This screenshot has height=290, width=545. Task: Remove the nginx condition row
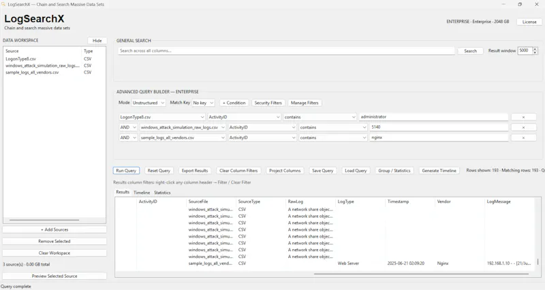click(523, 138)
